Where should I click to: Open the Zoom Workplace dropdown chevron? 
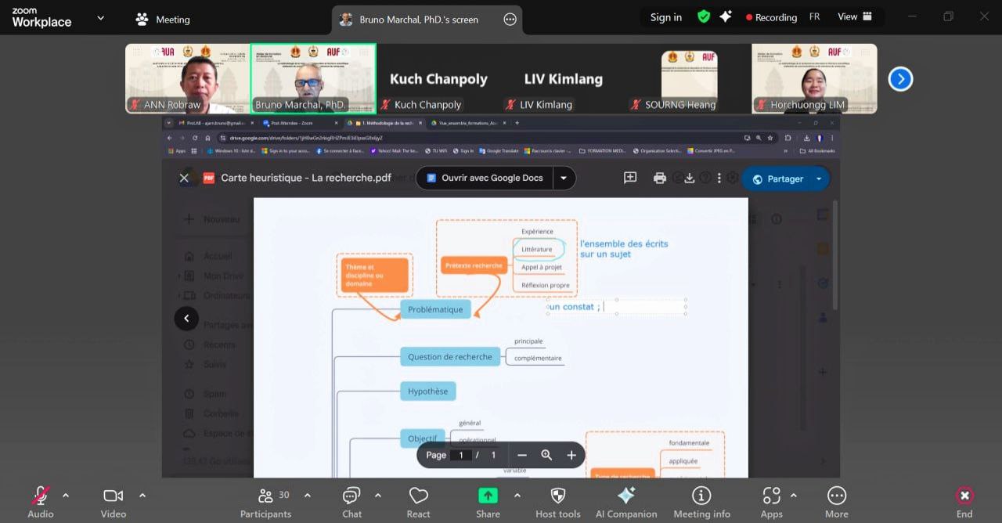100,18
